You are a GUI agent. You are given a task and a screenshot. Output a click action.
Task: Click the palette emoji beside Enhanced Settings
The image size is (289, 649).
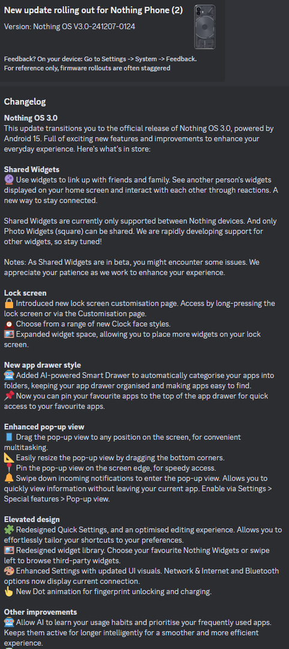coord(8,571)
